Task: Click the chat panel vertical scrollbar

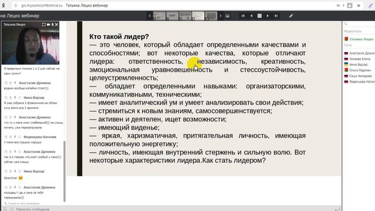Action: tap(64, 171)
